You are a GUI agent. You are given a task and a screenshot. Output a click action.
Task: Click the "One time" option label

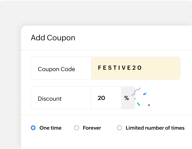point(50,128)
